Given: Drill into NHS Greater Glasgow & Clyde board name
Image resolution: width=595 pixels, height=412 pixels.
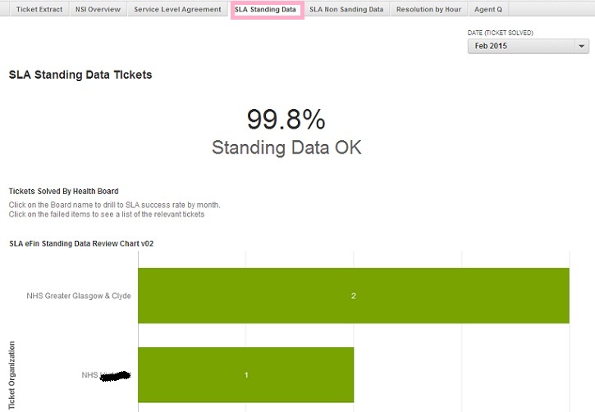Looking at the screenshot, I should (79, 296).
